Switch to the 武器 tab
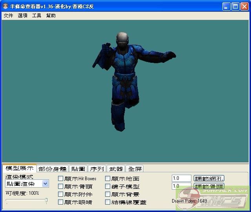Screen dimensions: 251x212 [116, 169]
